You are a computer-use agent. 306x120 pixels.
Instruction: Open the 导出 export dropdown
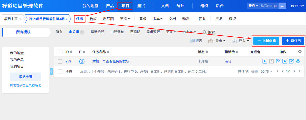pyautogui.click(x=217, y=41)
